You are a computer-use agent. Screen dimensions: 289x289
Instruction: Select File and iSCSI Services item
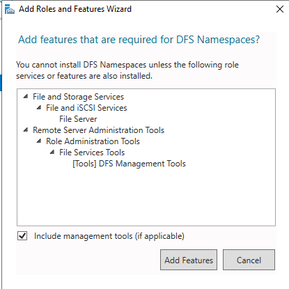[86, 108]
